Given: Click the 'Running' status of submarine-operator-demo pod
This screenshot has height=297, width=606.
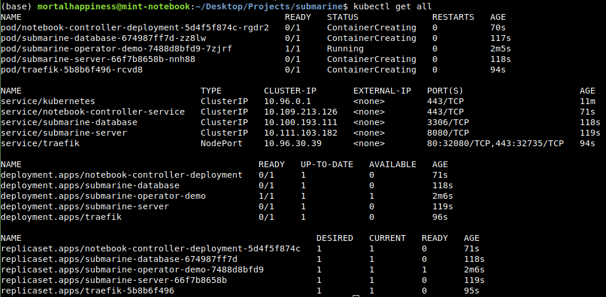Looking at the screenshot, I should point(345,49).
